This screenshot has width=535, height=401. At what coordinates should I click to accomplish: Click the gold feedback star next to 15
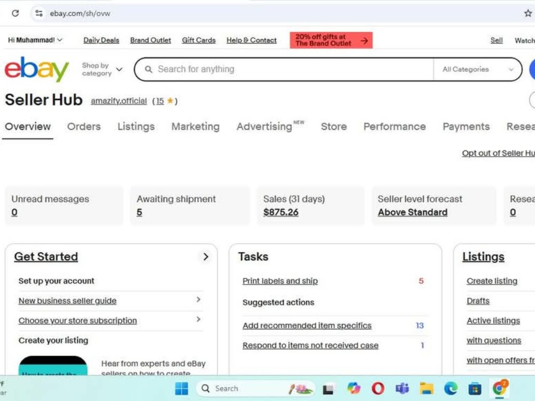pyautogui.click(x=170, y=101)
